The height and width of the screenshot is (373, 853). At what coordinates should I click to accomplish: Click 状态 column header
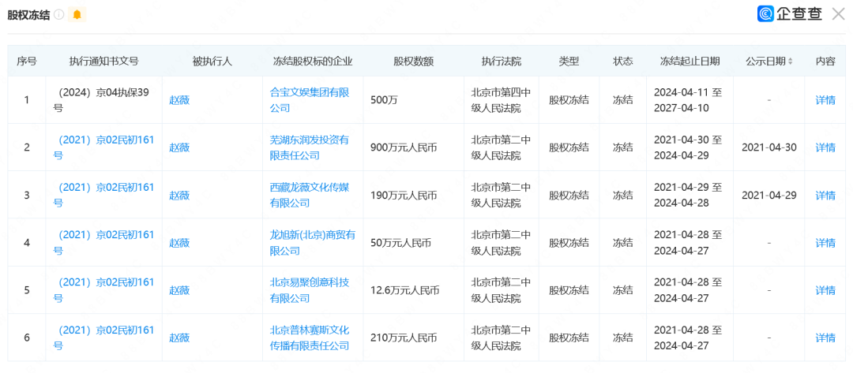pos(623,62)
